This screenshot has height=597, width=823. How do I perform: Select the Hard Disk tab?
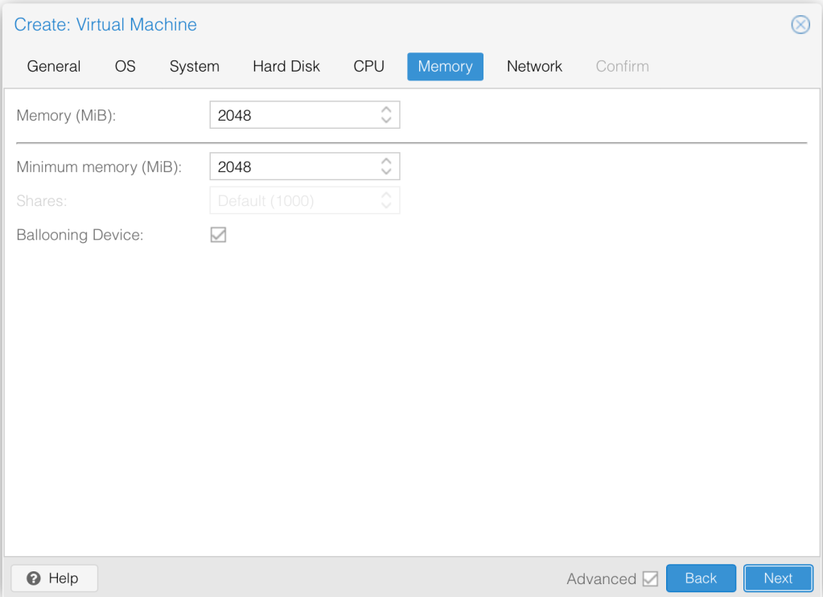(x=286, y=67)
